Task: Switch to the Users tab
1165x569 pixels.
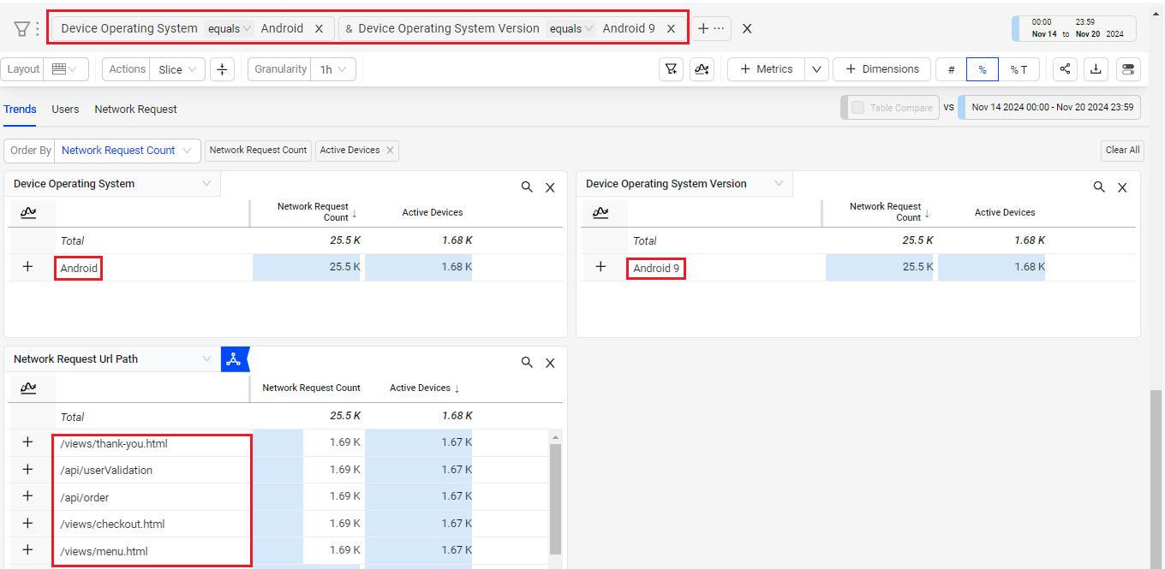Action: (x=65, y=110)
